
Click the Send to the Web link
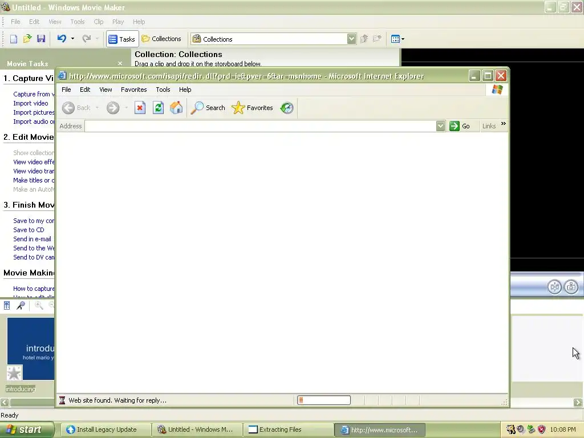click(34, 248)
